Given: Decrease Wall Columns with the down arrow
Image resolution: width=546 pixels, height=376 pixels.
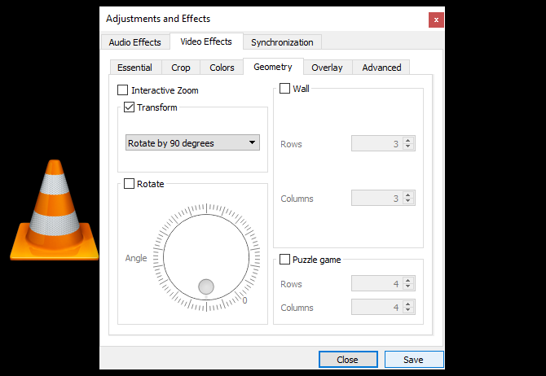Looking at the screenshot, I should (x=408, y=201).
